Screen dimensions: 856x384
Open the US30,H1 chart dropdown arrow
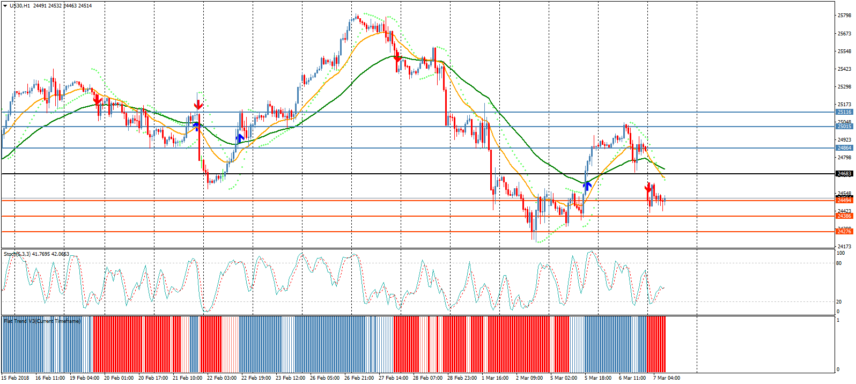[x=5, y=6]
